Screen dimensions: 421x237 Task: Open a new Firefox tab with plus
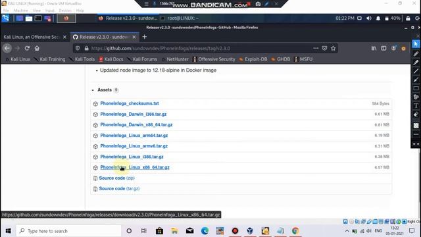click(x=145, y=37)
